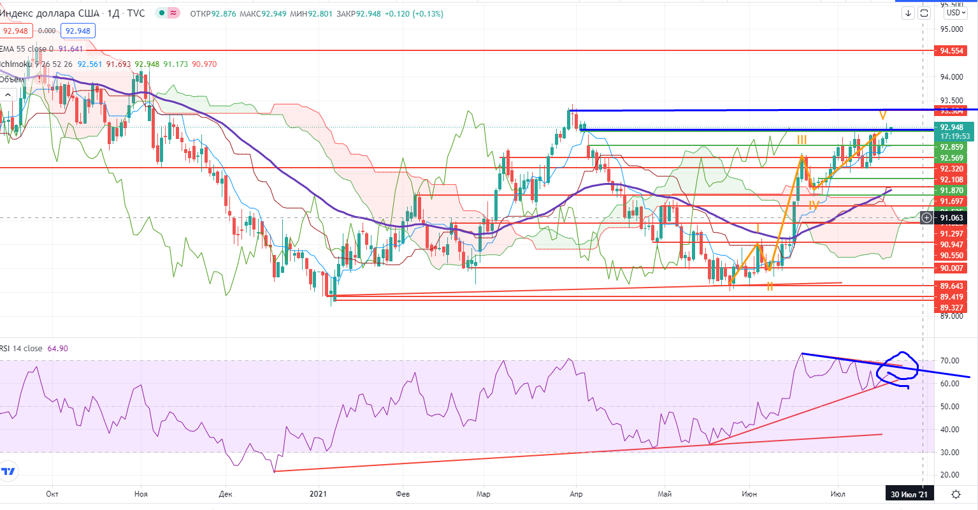978x510 pixels.
Task: Open the USD currency dropdown
Action: [x=956, y=13]
